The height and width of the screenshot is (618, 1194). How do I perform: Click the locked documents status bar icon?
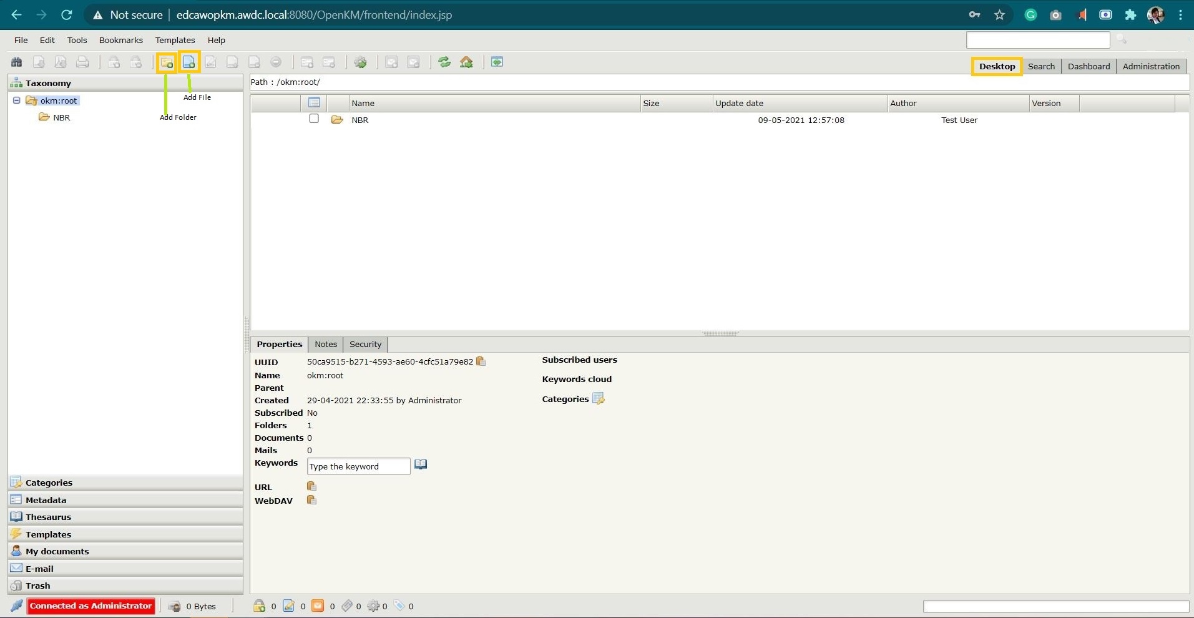click(259, 606)
